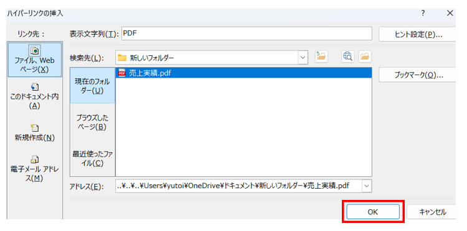Screen dimensions: 467x231
Task: Select the 電子メール アドレス link type
Action: point(35,168)
